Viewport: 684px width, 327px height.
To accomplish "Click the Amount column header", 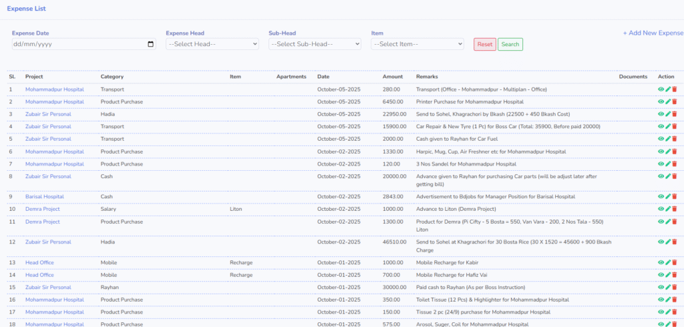I will [x=393, y=77].
